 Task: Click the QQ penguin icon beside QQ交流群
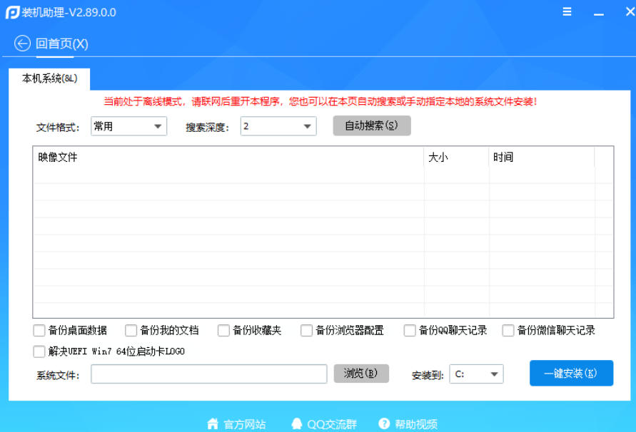pos(297,423)
